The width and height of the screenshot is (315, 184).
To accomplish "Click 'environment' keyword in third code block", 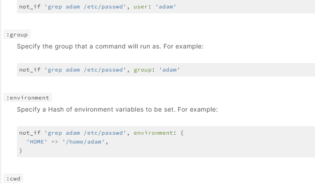I will click(153, 133).
